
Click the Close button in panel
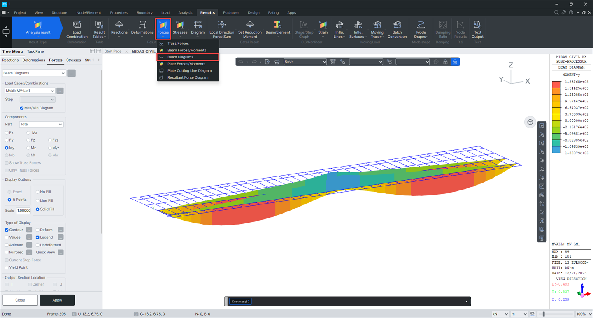(20, 300)
